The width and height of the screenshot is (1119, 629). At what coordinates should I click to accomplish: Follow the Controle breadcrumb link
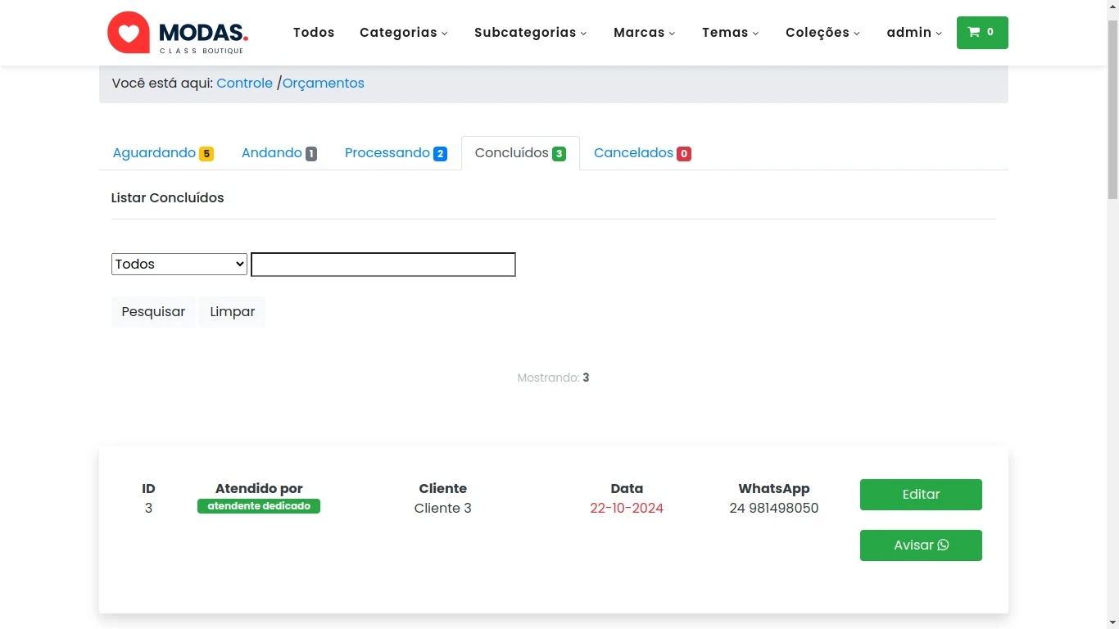point(244,84)
